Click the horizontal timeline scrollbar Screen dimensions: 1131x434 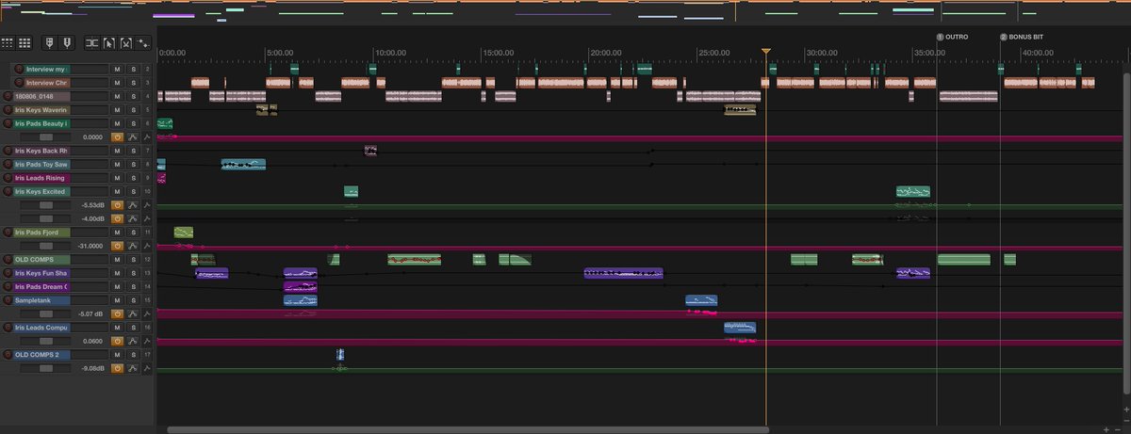(467, 429)
